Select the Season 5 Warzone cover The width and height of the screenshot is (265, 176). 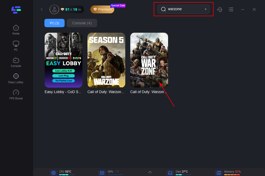coord(106,60)
